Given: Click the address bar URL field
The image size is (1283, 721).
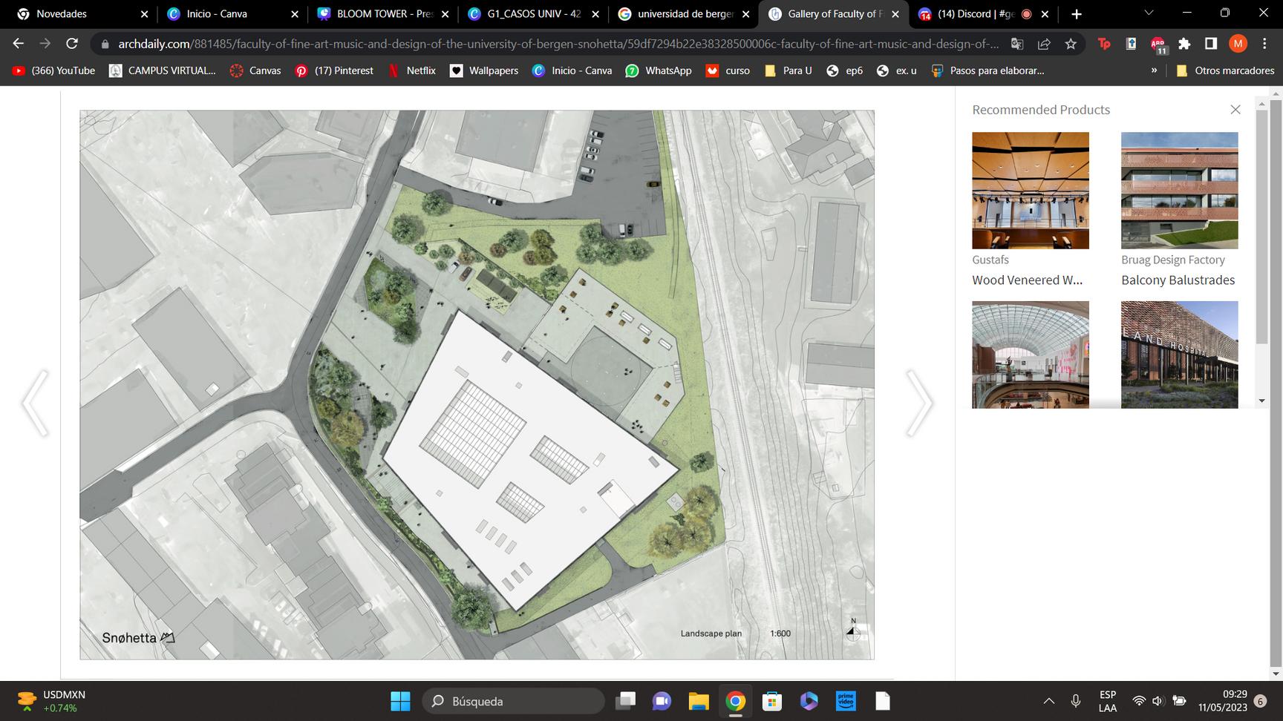Looking at the screenshot, I should pyautogui.click(x=558, y=44).
